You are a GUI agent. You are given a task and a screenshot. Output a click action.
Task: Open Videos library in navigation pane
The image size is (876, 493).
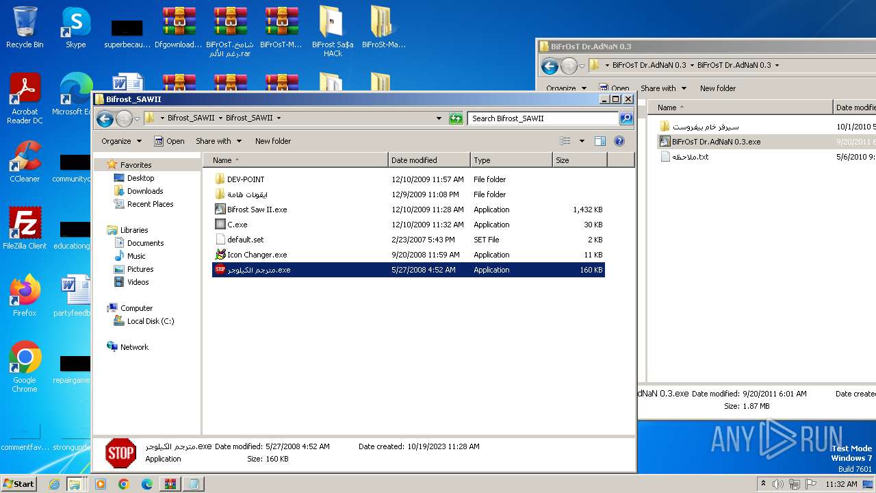pyautogui.click(x=138, y=282)
